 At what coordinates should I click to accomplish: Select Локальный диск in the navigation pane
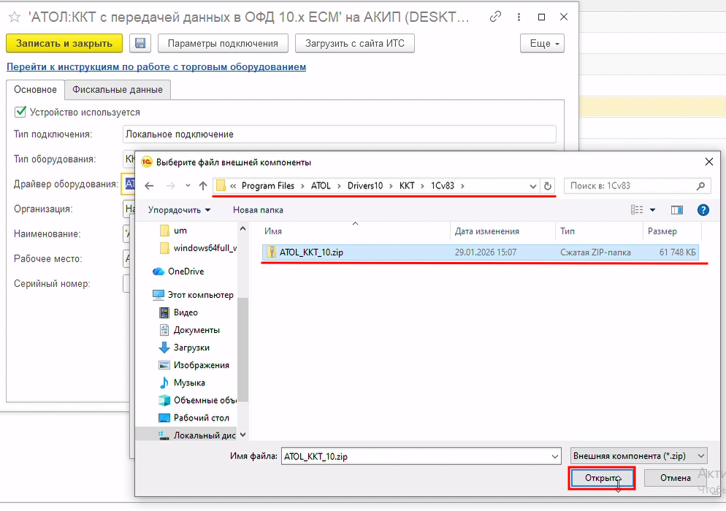point(198,436)
